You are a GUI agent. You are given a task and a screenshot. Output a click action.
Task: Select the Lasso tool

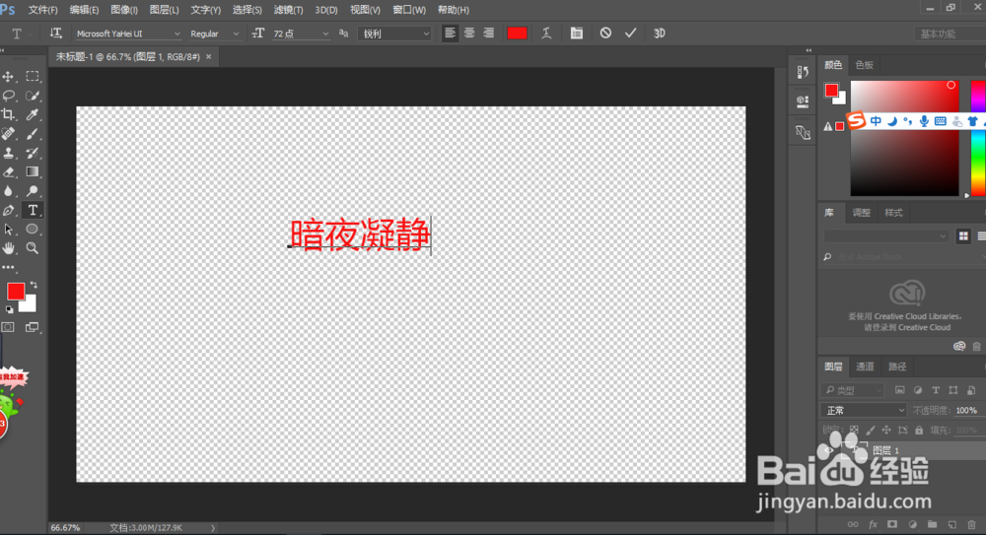pos(8,96)
